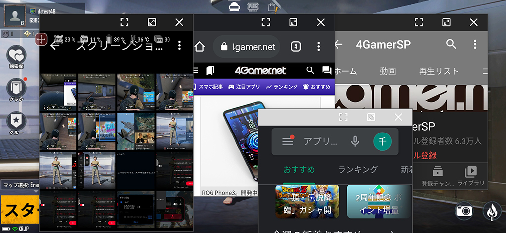The width and height of the screenshot is (506, 233).
Task: Click the 36 ℃ temperature readout
Action: pos(139,39)
